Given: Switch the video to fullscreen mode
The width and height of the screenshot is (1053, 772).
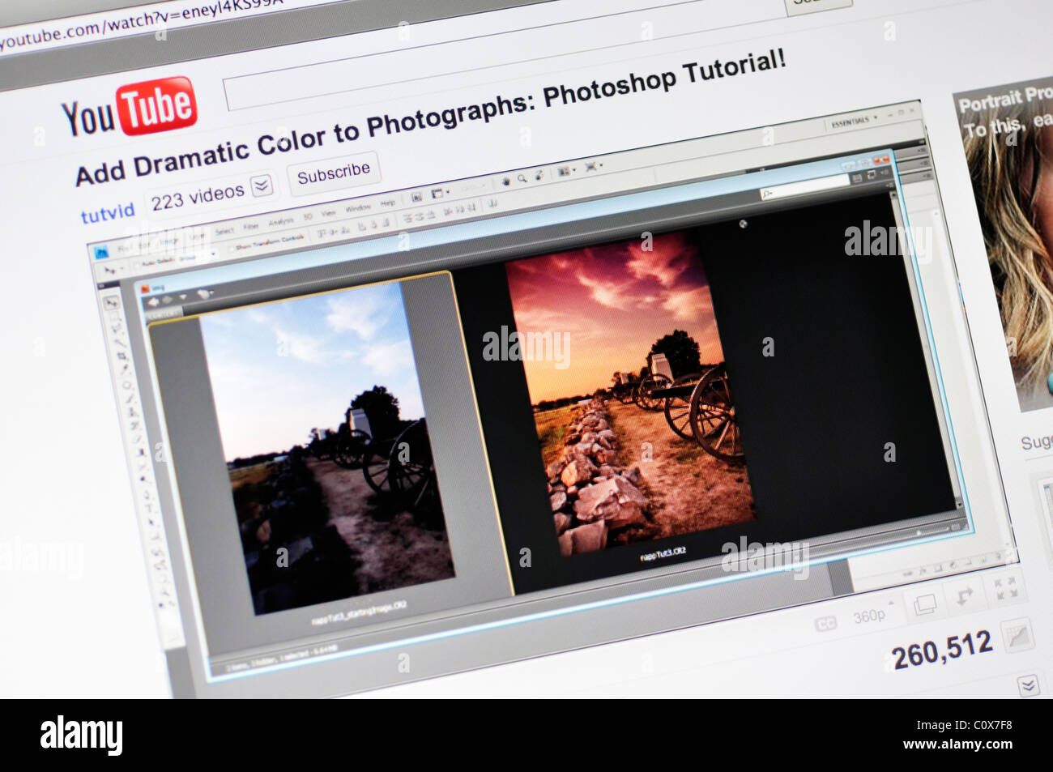Looking at the screenshot, I should coord(1006,588).
